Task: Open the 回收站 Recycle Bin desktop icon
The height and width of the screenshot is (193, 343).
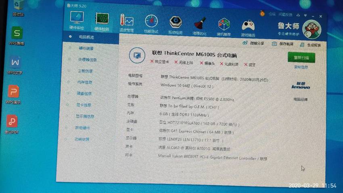Action: [19, 8]
